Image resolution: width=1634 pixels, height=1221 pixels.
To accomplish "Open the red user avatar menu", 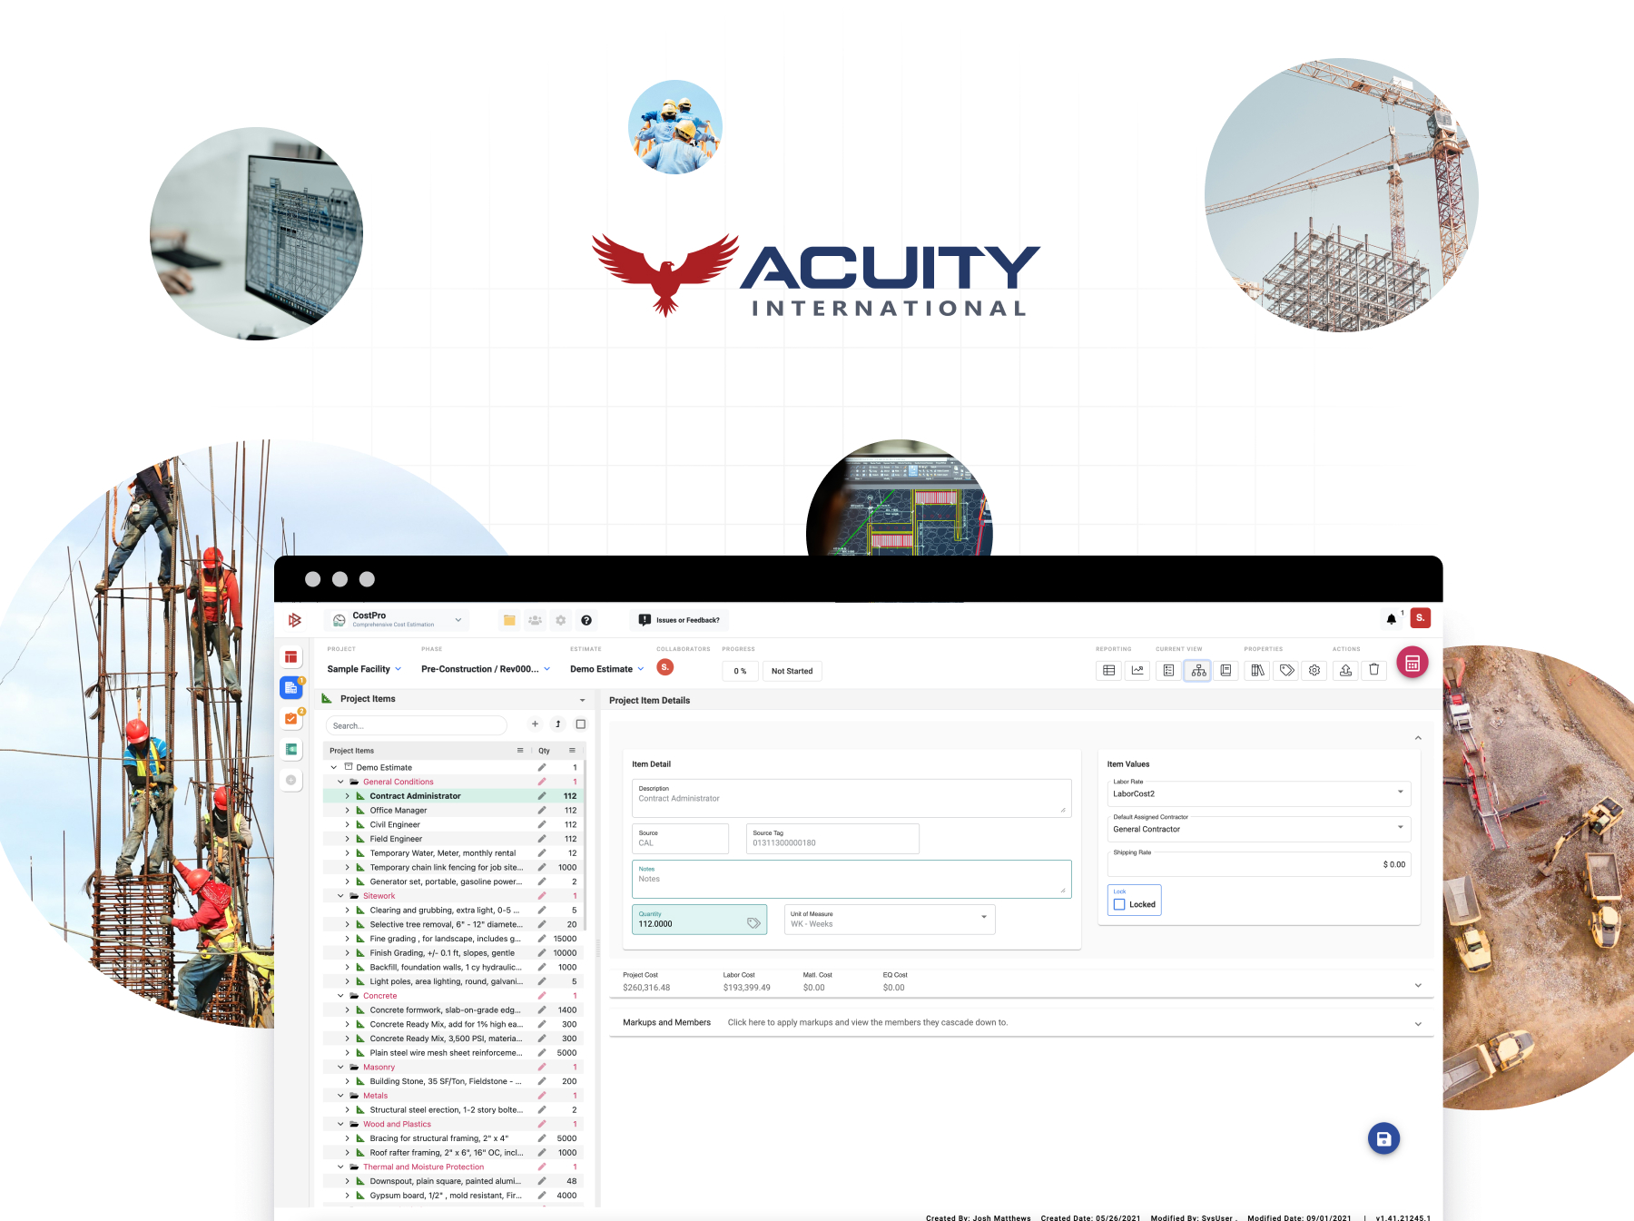I will [x=1421, y=618].
